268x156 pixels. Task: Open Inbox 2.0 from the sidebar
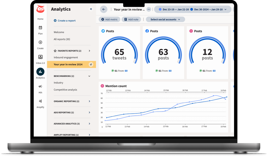pyautogui.click(x=40, y=57)
